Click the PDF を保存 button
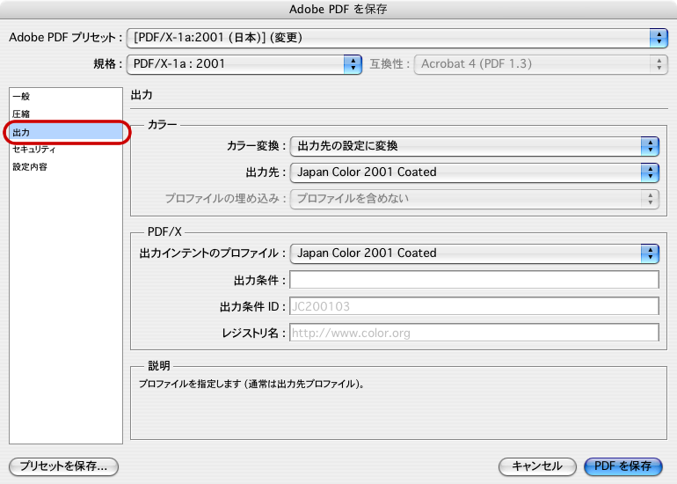This screenshot has width=677, height=484. click(x=622, y=466)
